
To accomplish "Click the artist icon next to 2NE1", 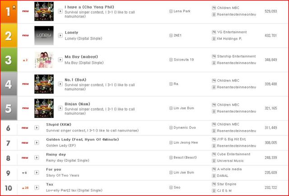I will [x=171, y=35].
